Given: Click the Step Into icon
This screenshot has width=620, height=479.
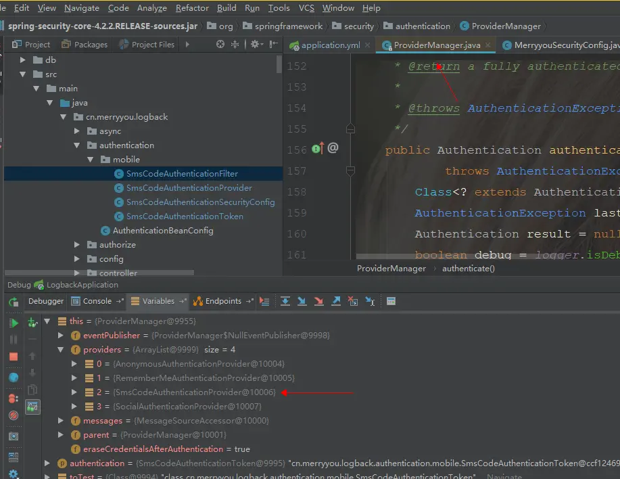Looking at the screenshot, I should point(302,301).
